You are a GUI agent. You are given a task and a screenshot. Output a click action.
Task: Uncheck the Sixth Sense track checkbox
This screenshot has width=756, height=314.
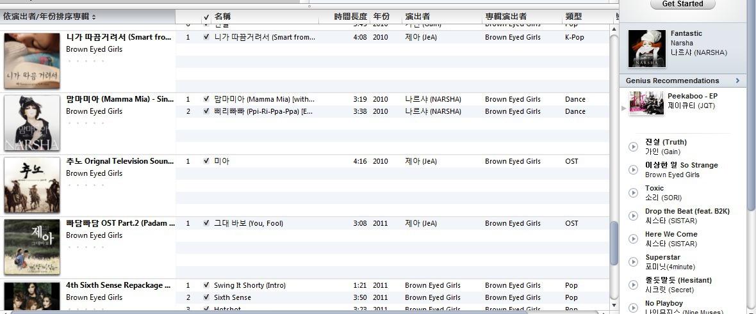[206, 297]
